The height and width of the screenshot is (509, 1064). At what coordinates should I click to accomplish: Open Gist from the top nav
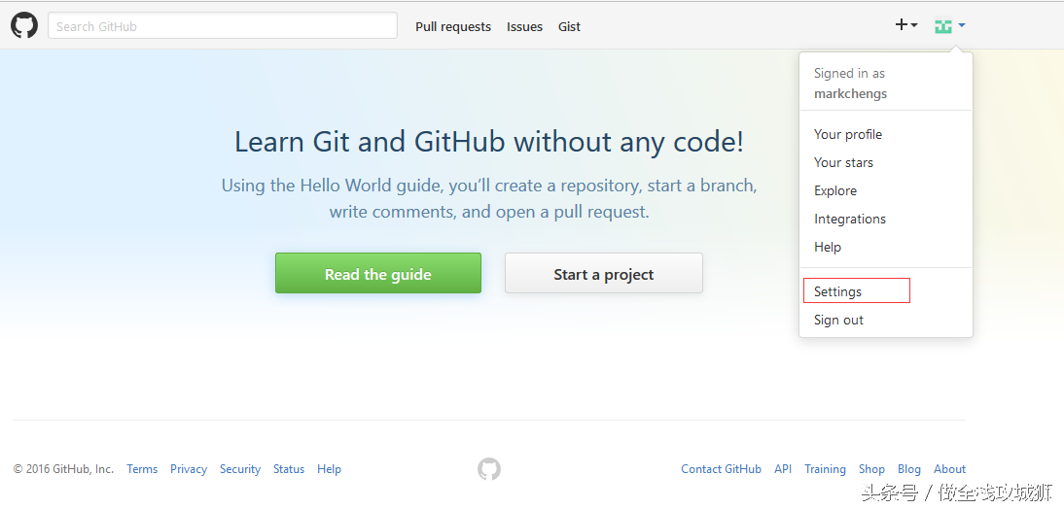[569, 26]
